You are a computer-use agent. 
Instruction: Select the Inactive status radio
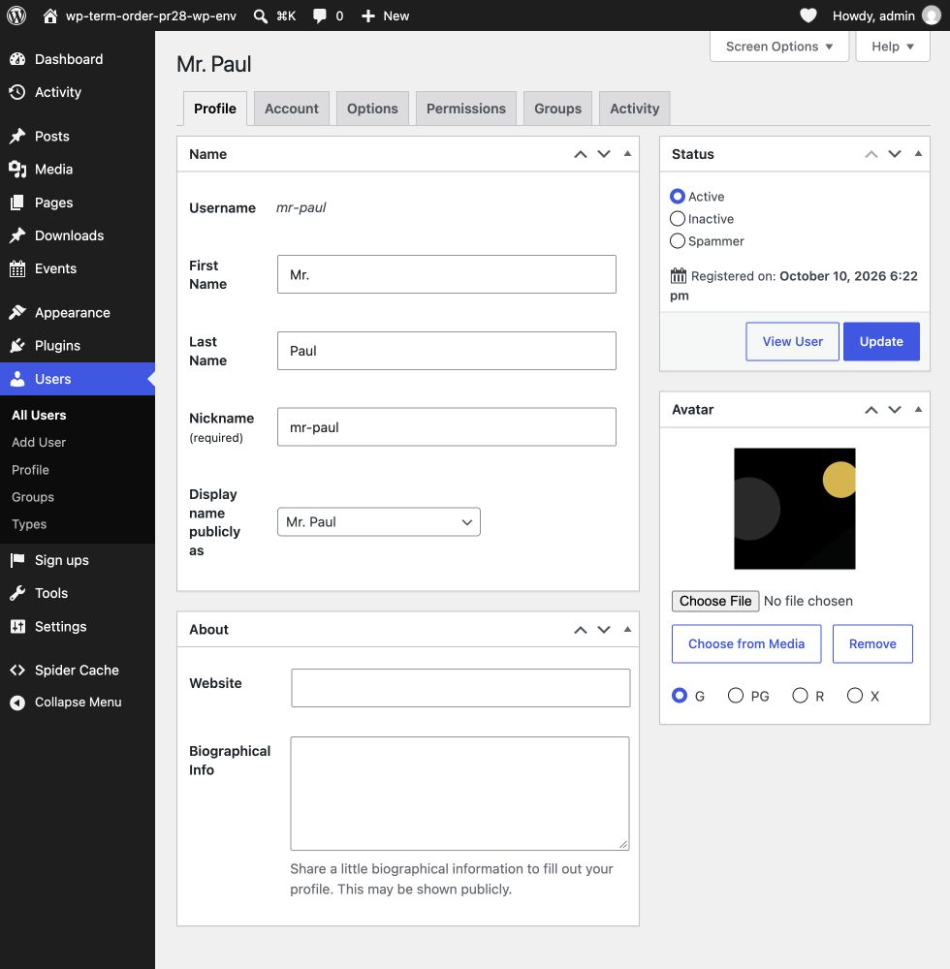pyautogui.click(x=678, y=219)
